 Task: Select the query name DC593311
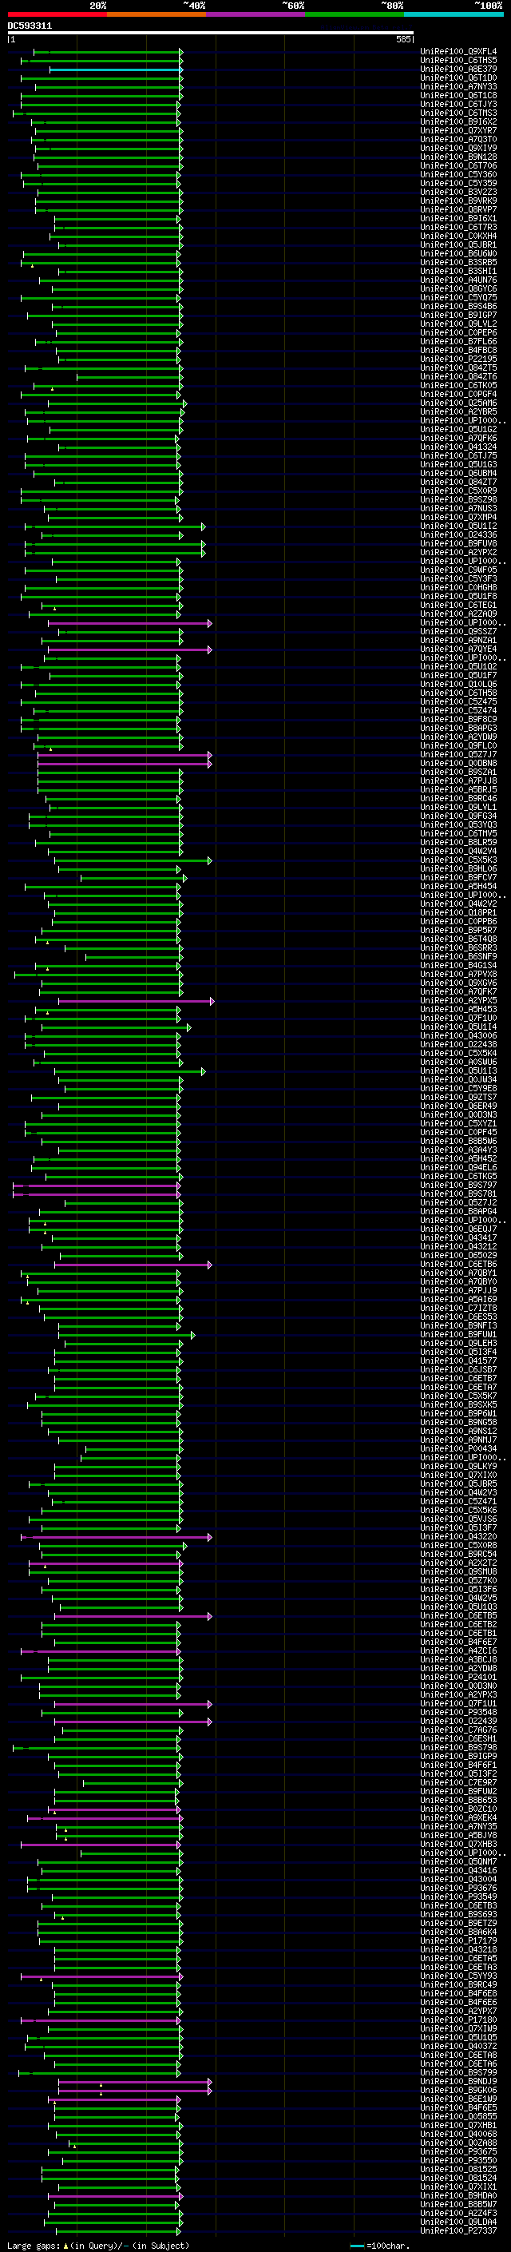point(30,26)
